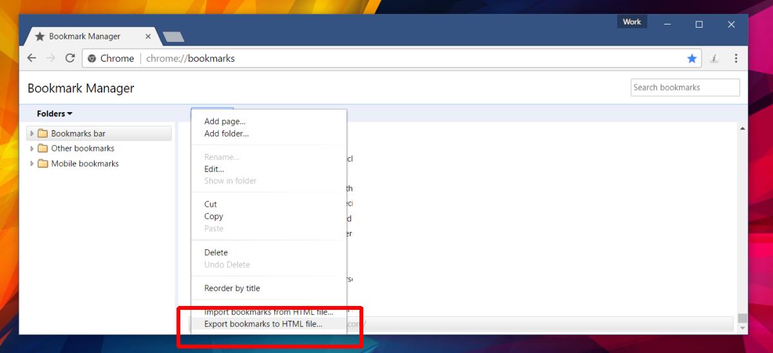Open the info extension icon in toolbar
The width and height of the screenshot is (773, 353).
point(714,59)
